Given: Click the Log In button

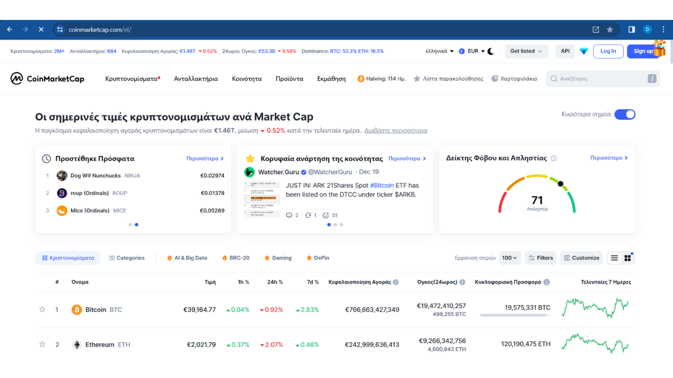Looking at the screenshot, I should point(608,51).
